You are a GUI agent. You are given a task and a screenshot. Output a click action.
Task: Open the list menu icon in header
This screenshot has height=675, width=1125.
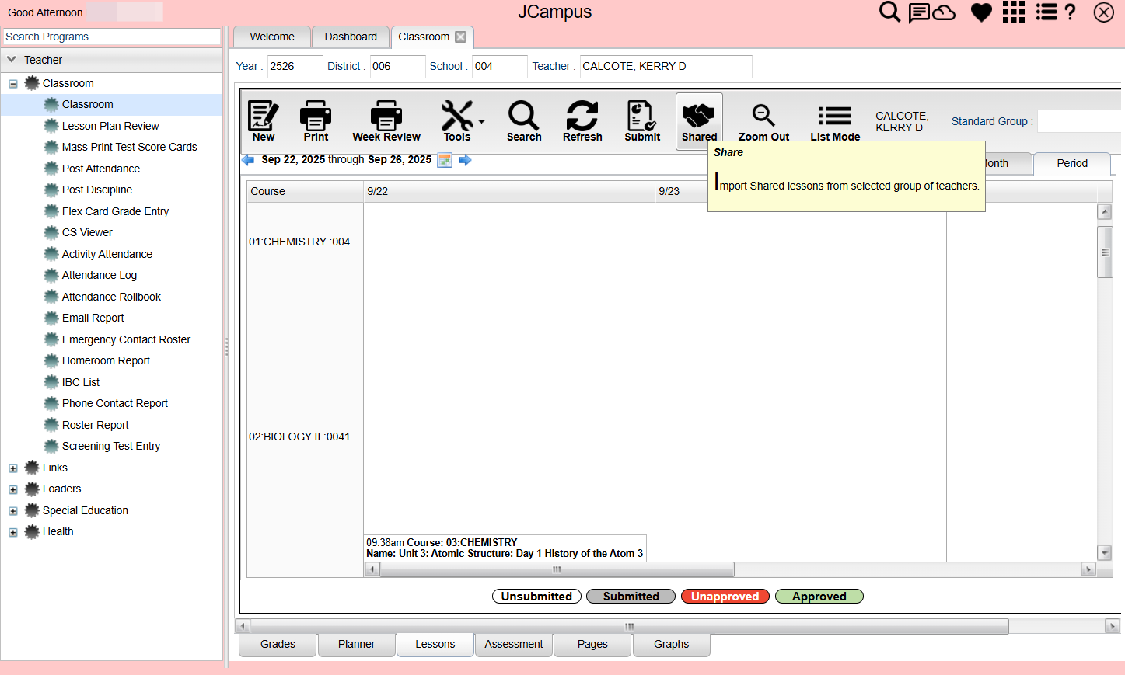tap(1046, 12)
